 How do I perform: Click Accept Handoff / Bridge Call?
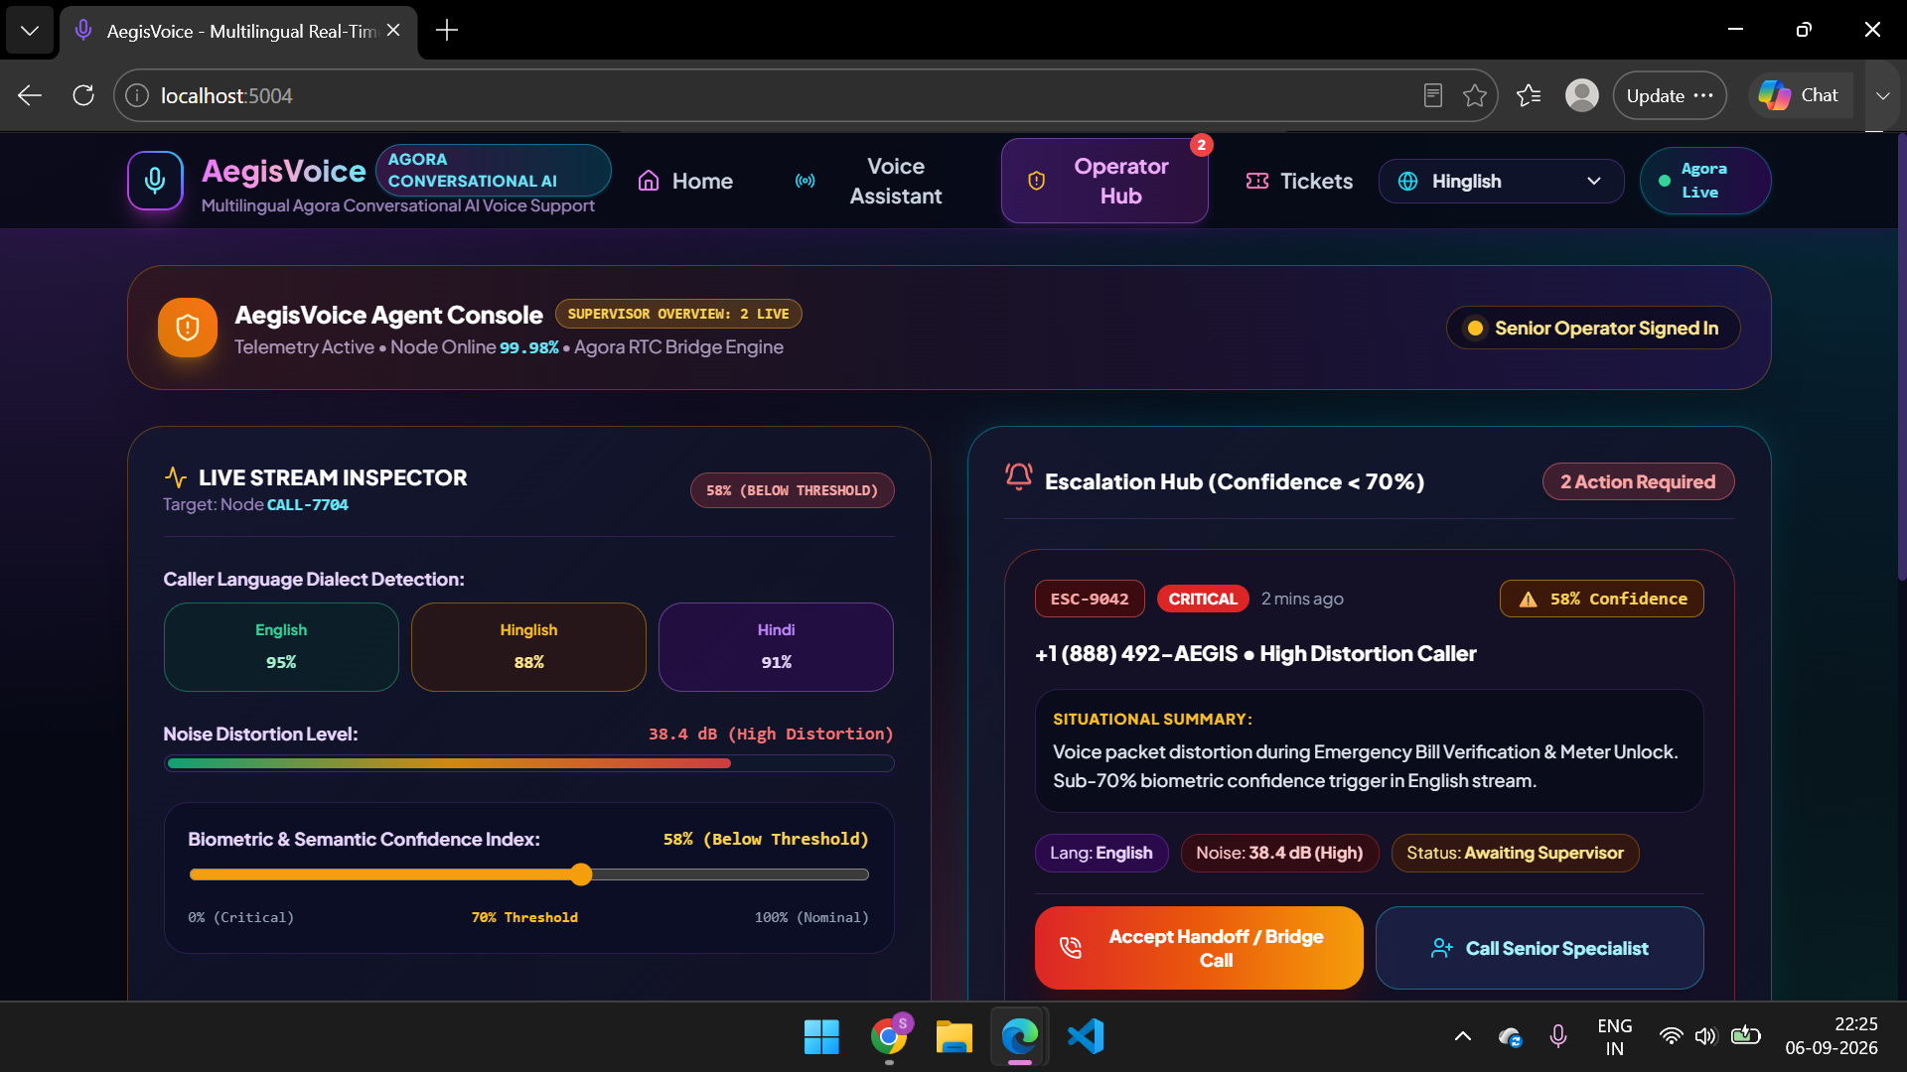[x=1199, y=948]
